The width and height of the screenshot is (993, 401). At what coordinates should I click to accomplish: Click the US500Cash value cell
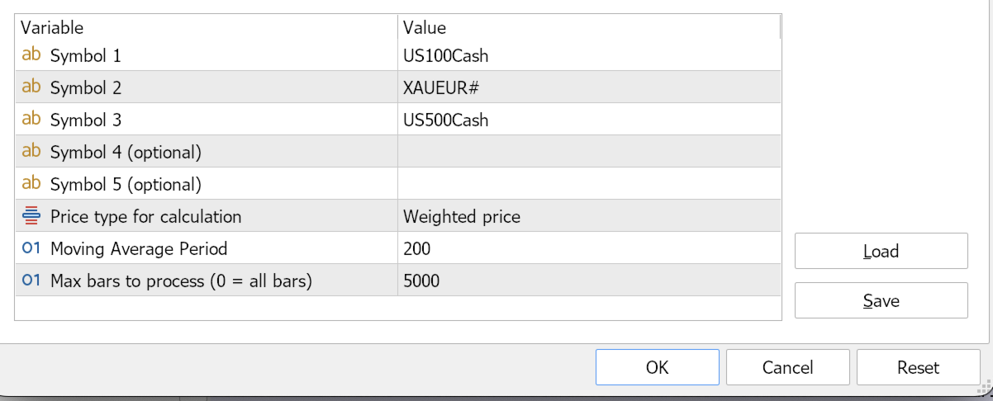point(588,120)
